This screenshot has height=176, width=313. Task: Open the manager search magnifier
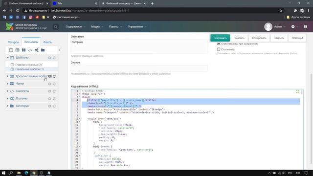[x=56, y=27]
